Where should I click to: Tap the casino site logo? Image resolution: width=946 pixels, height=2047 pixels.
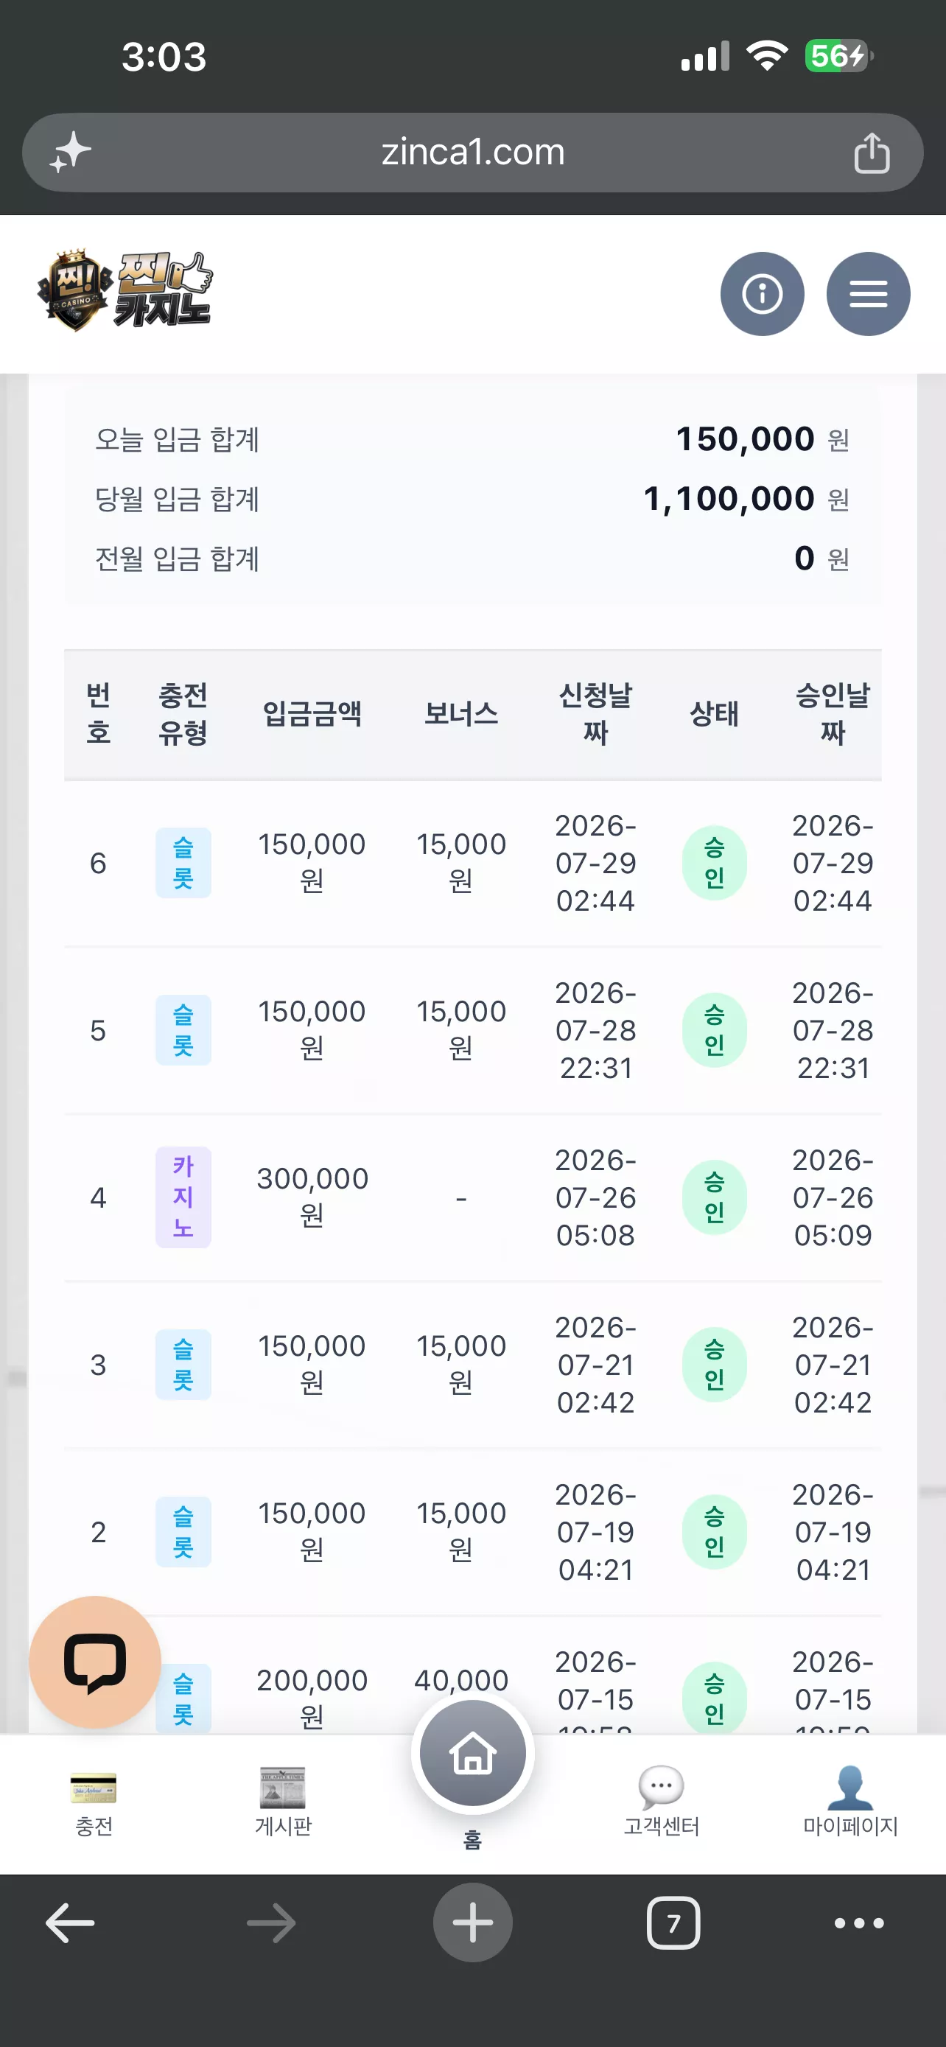[125, 291]
